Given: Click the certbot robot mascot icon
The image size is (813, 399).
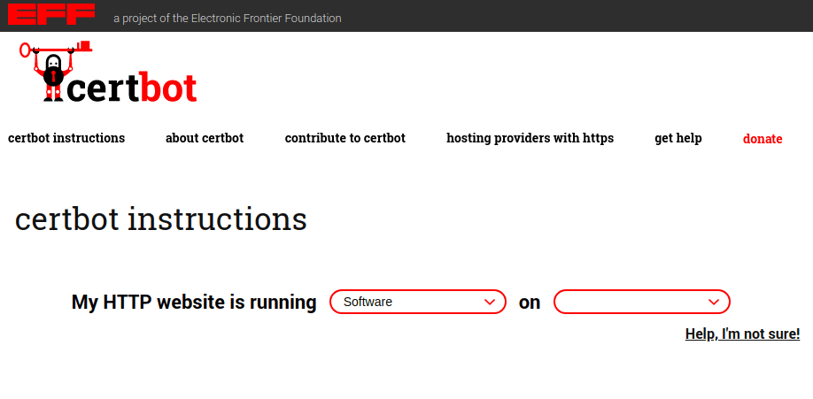Looking at the screenshot, I should click(x=53, y=78).
